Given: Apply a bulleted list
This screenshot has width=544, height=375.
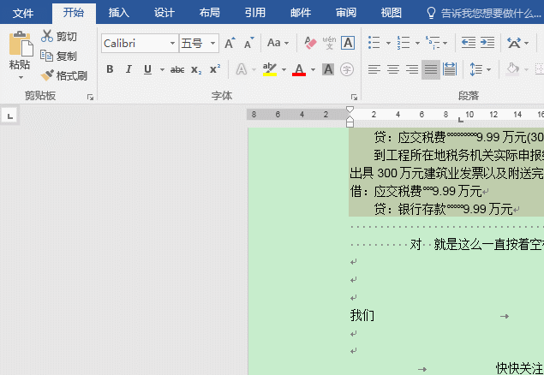Looking at the screenshot, I should [374, 43].
